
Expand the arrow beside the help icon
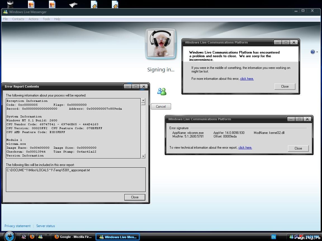[x=317, y=52]
